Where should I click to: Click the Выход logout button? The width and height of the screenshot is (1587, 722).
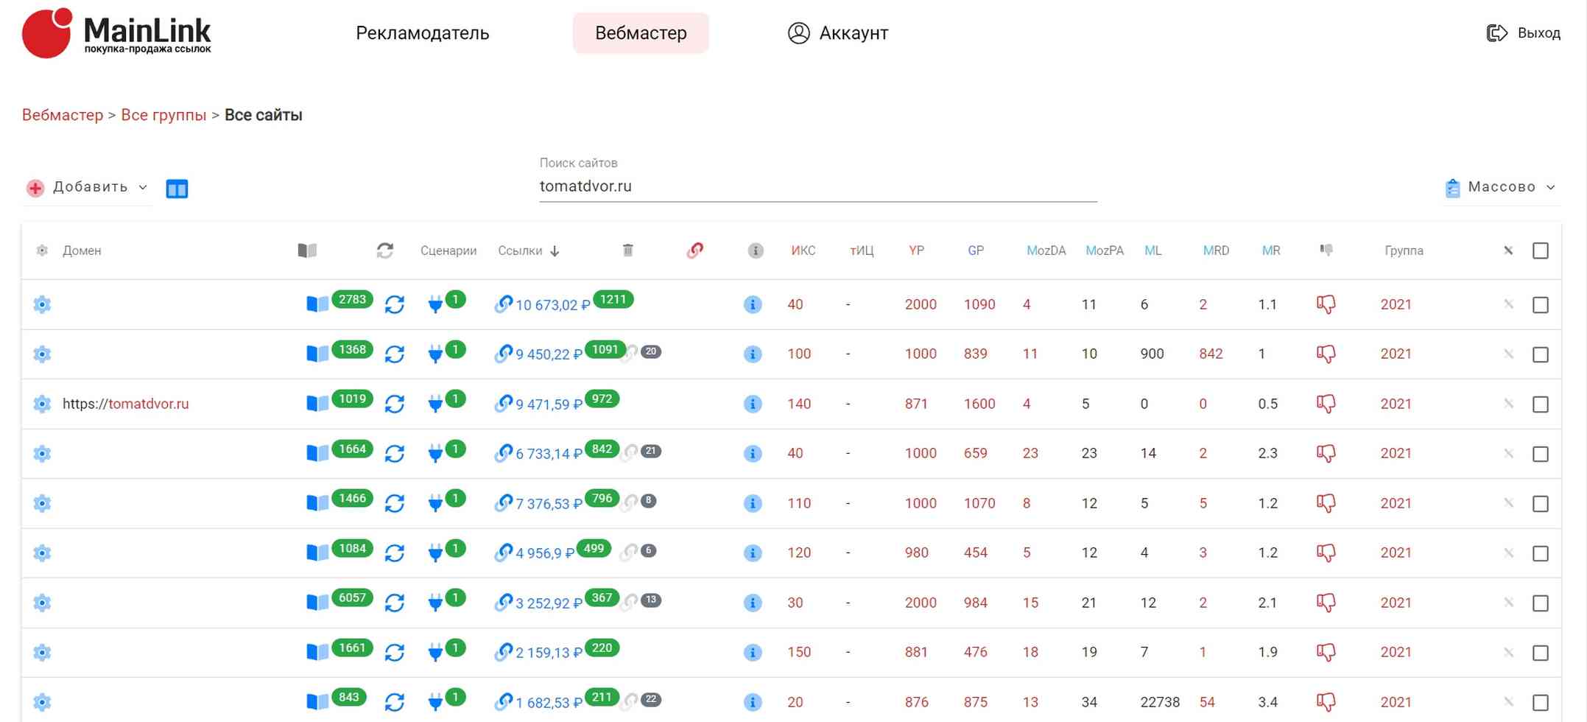point(1523,33)
